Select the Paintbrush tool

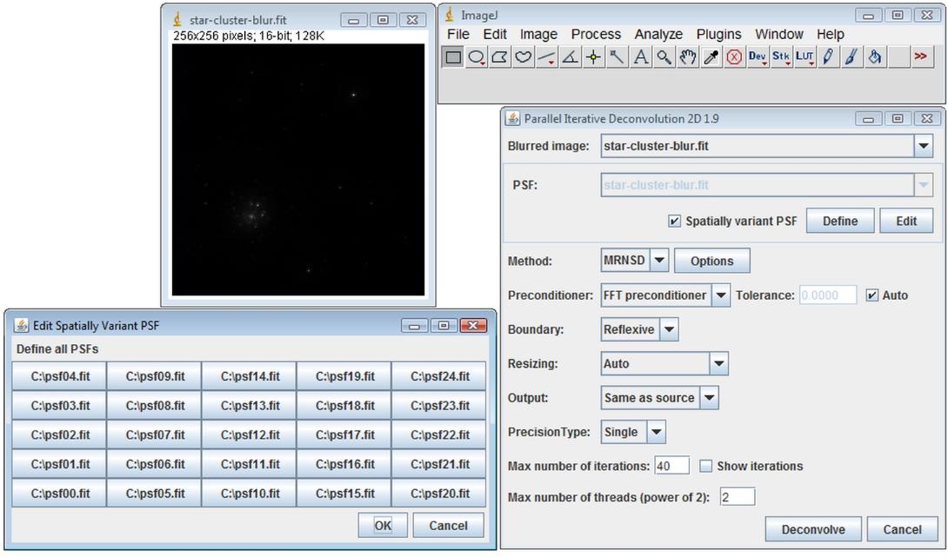pos(851,56)
